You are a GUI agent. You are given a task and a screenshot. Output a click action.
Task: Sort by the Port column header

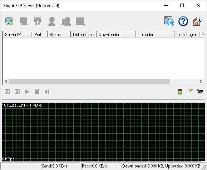tap(40, 35)
